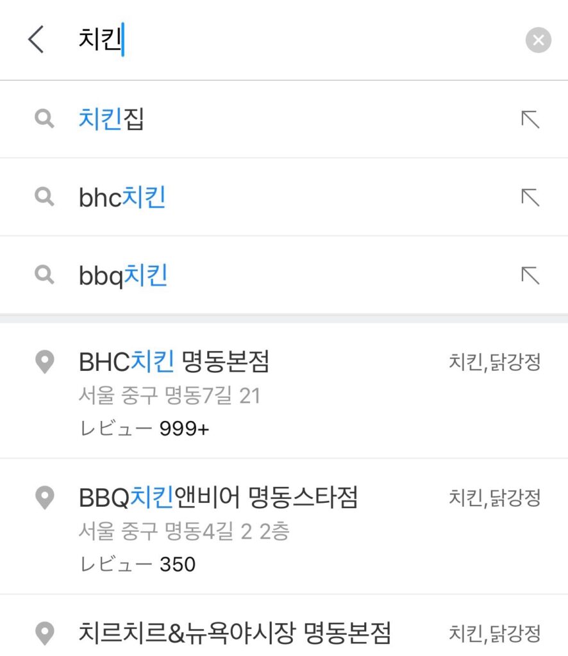The height and width of the screenshot is (656, 568).
Task: Tap the magnifier icon beside 치킨집
Action: (44, 119)
